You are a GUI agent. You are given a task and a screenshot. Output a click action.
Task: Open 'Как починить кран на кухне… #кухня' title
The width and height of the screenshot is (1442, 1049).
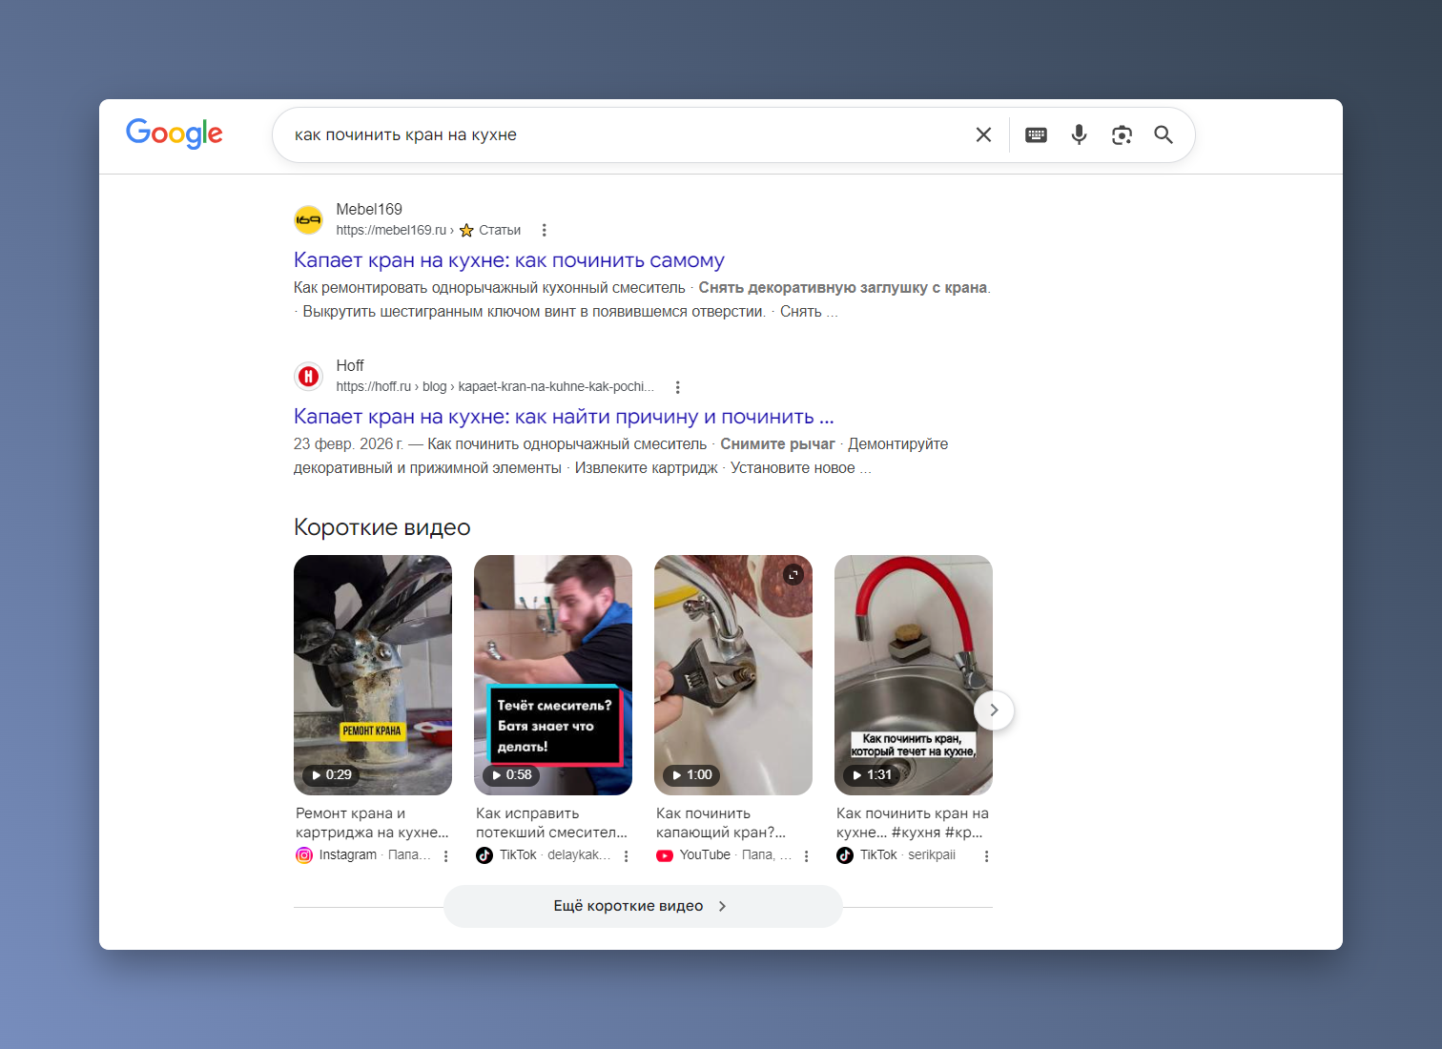click(x=913, y=823)
